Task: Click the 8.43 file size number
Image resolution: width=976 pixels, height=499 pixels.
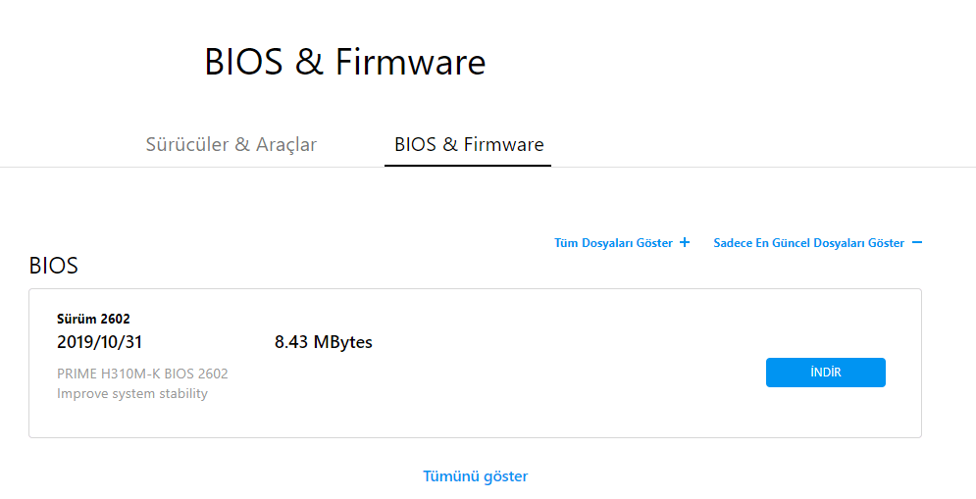Action: tap(291, 342)
